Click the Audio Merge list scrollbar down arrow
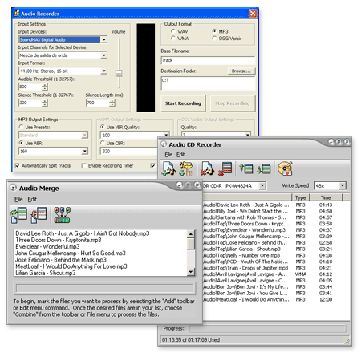The height and width of the screenshot is (361, 361). tap(191, 272)
